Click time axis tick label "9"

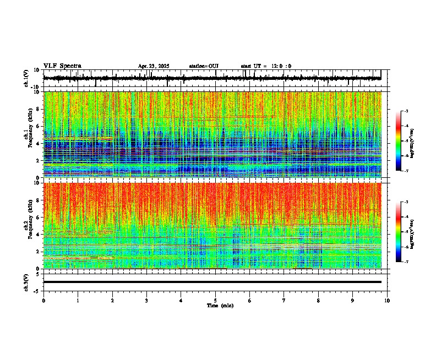[x=352, y=301]
